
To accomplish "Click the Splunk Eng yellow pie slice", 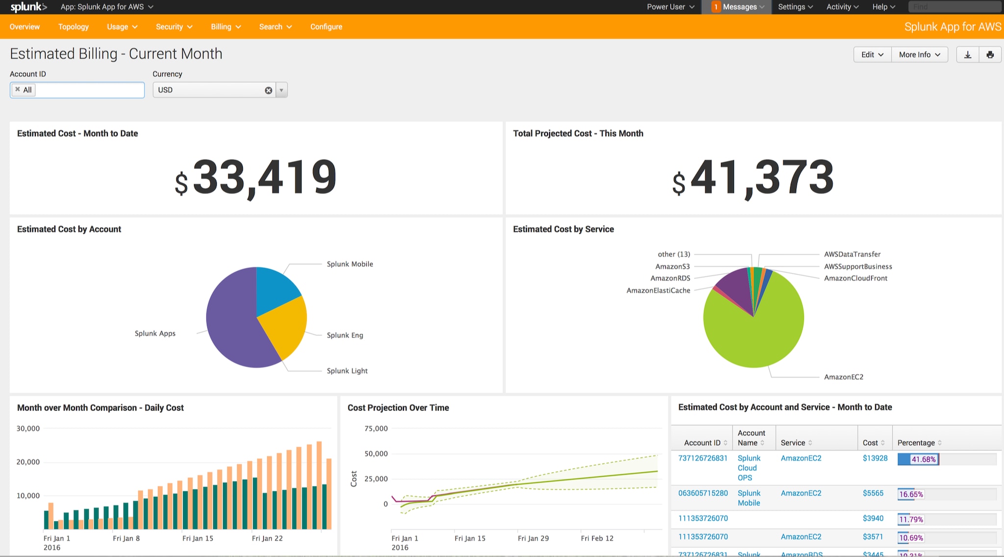I will pos(287,326).
